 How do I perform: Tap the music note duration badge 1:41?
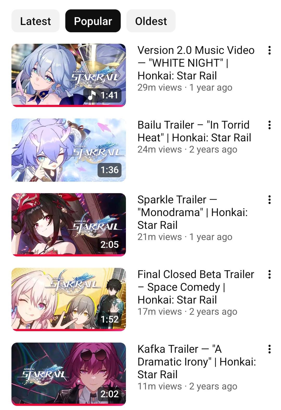click(x=103, y=95)
